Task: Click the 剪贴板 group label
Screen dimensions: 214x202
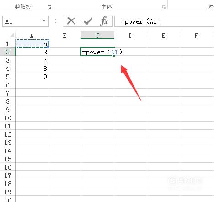Action: (x=23, y=7)
